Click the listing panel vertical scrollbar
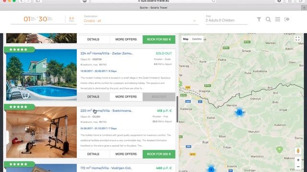307x172 pixels. (177, 109)
